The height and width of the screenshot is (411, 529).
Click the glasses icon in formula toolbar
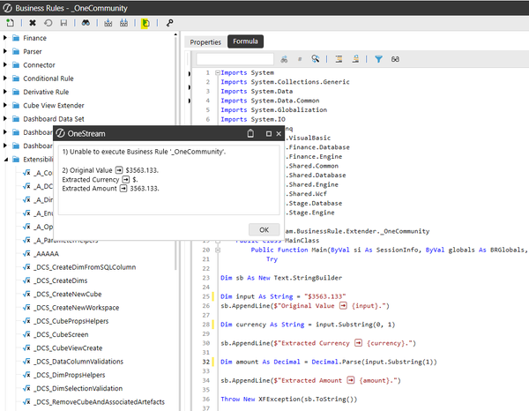[396, 59]
